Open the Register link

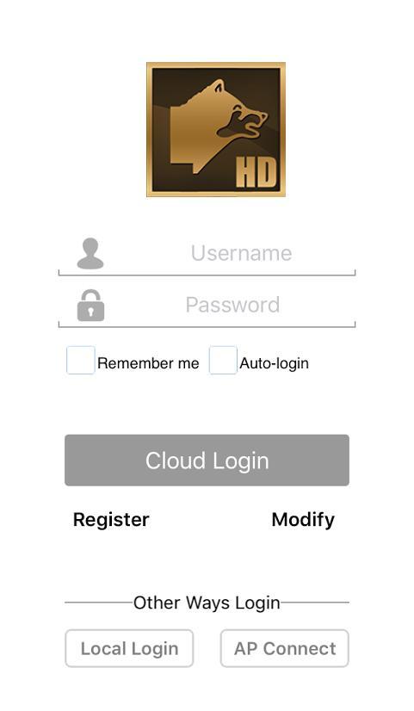tap(111, 520)
